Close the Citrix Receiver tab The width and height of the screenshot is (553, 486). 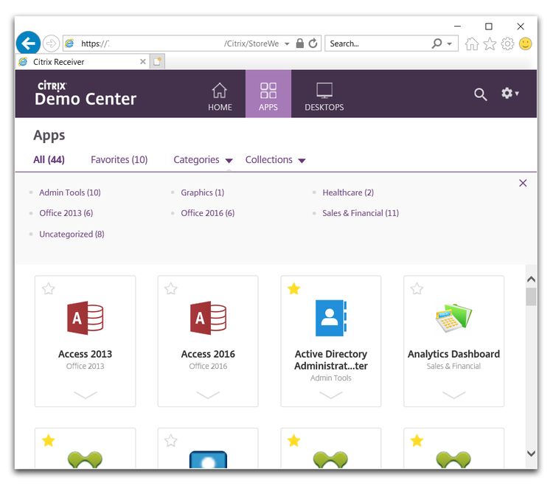click(143, 62)
